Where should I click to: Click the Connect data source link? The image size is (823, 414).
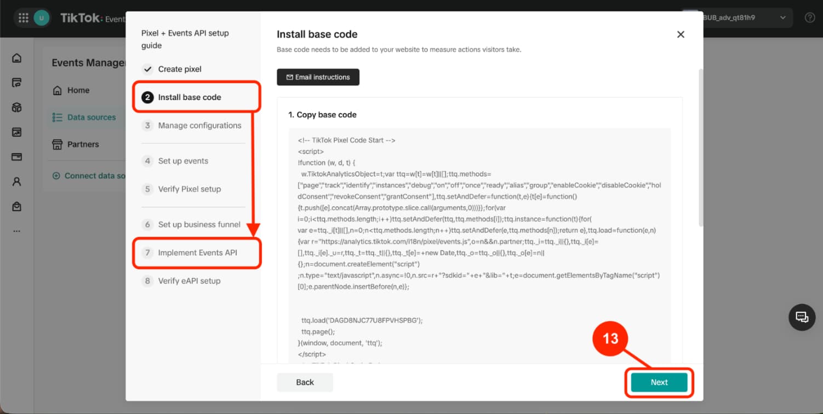pyautogui.click(x=89, y=176)
